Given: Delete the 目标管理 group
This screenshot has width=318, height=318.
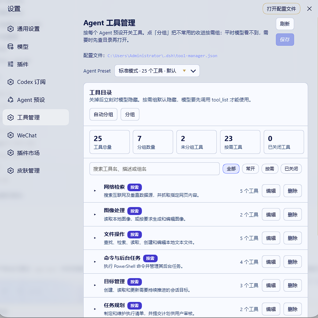Looking at the screenshot, I should tap(293, 285).
